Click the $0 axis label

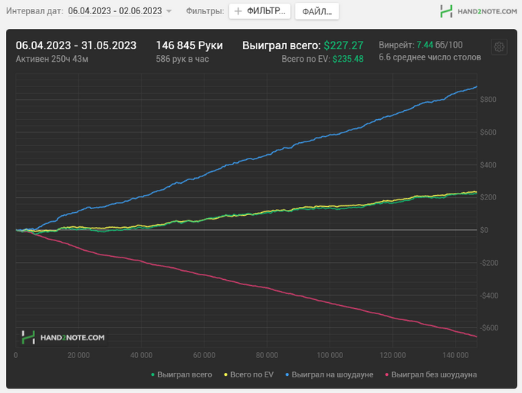[484, 230]
